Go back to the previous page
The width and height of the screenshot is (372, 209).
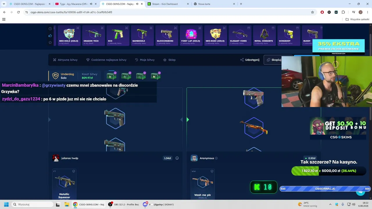click(4, 12)
